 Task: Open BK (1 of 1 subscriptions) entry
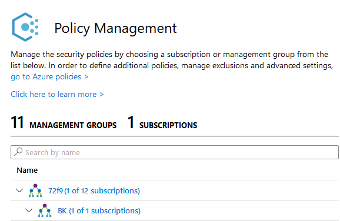click(x=99, y=210)
